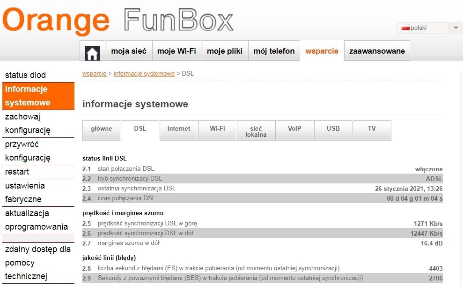The height and width of the screenshot is (287, 463).
Task: Open ustawienia fabryczne in sidebar
Action: pyautogui.click(x=38, y=193)
